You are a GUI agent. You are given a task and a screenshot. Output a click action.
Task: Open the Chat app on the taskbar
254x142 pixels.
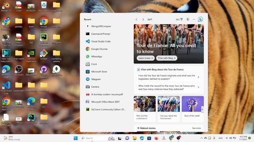pyautogui.click(x=127, y=138)
